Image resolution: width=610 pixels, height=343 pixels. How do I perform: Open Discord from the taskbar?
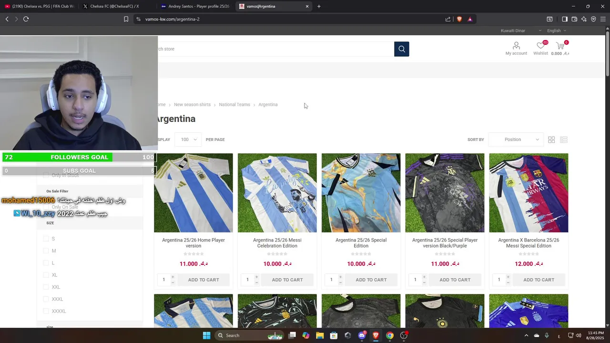coord(362,335)
